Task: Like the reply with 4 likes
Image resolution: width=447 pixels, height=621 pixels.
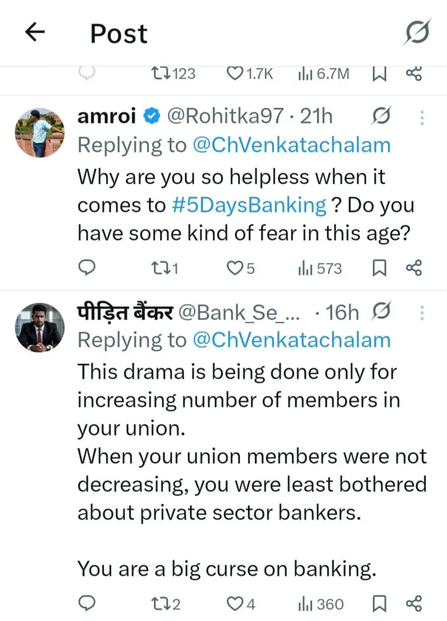Action: point(235,604)
